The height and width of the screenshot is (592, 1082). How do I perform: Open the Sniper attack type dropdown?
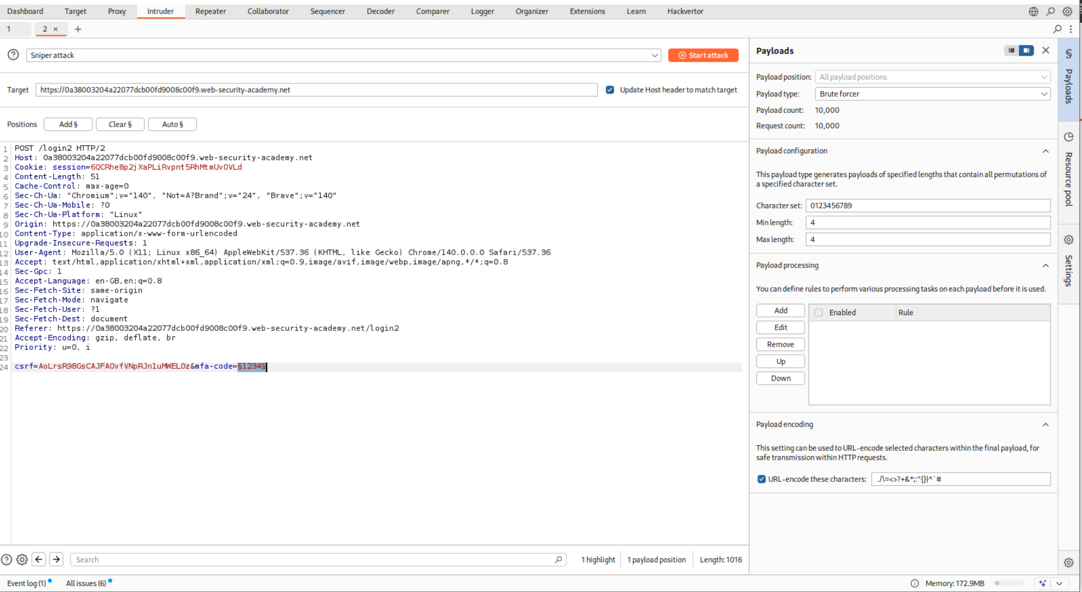pyautogui.click(x=344, y=55)
